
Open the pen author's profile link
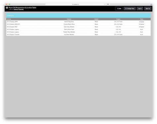pos(19,10)
